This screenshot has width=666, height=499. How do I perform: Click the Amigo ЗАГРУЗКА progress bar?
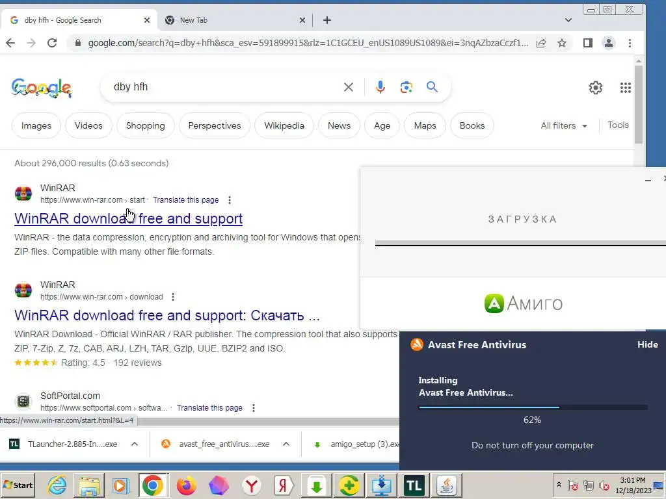point(520,244)
